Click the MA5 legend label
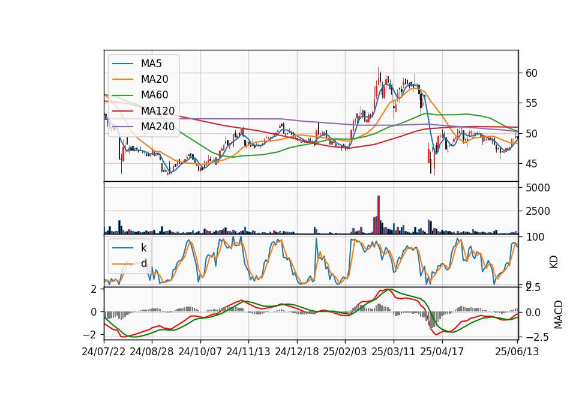The image size is (576, 414). point(151,64)
